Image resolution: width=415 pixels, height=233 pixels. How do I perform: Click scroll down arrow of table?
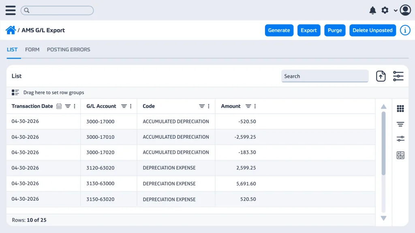pyautogui.click(x=383, y=218)
